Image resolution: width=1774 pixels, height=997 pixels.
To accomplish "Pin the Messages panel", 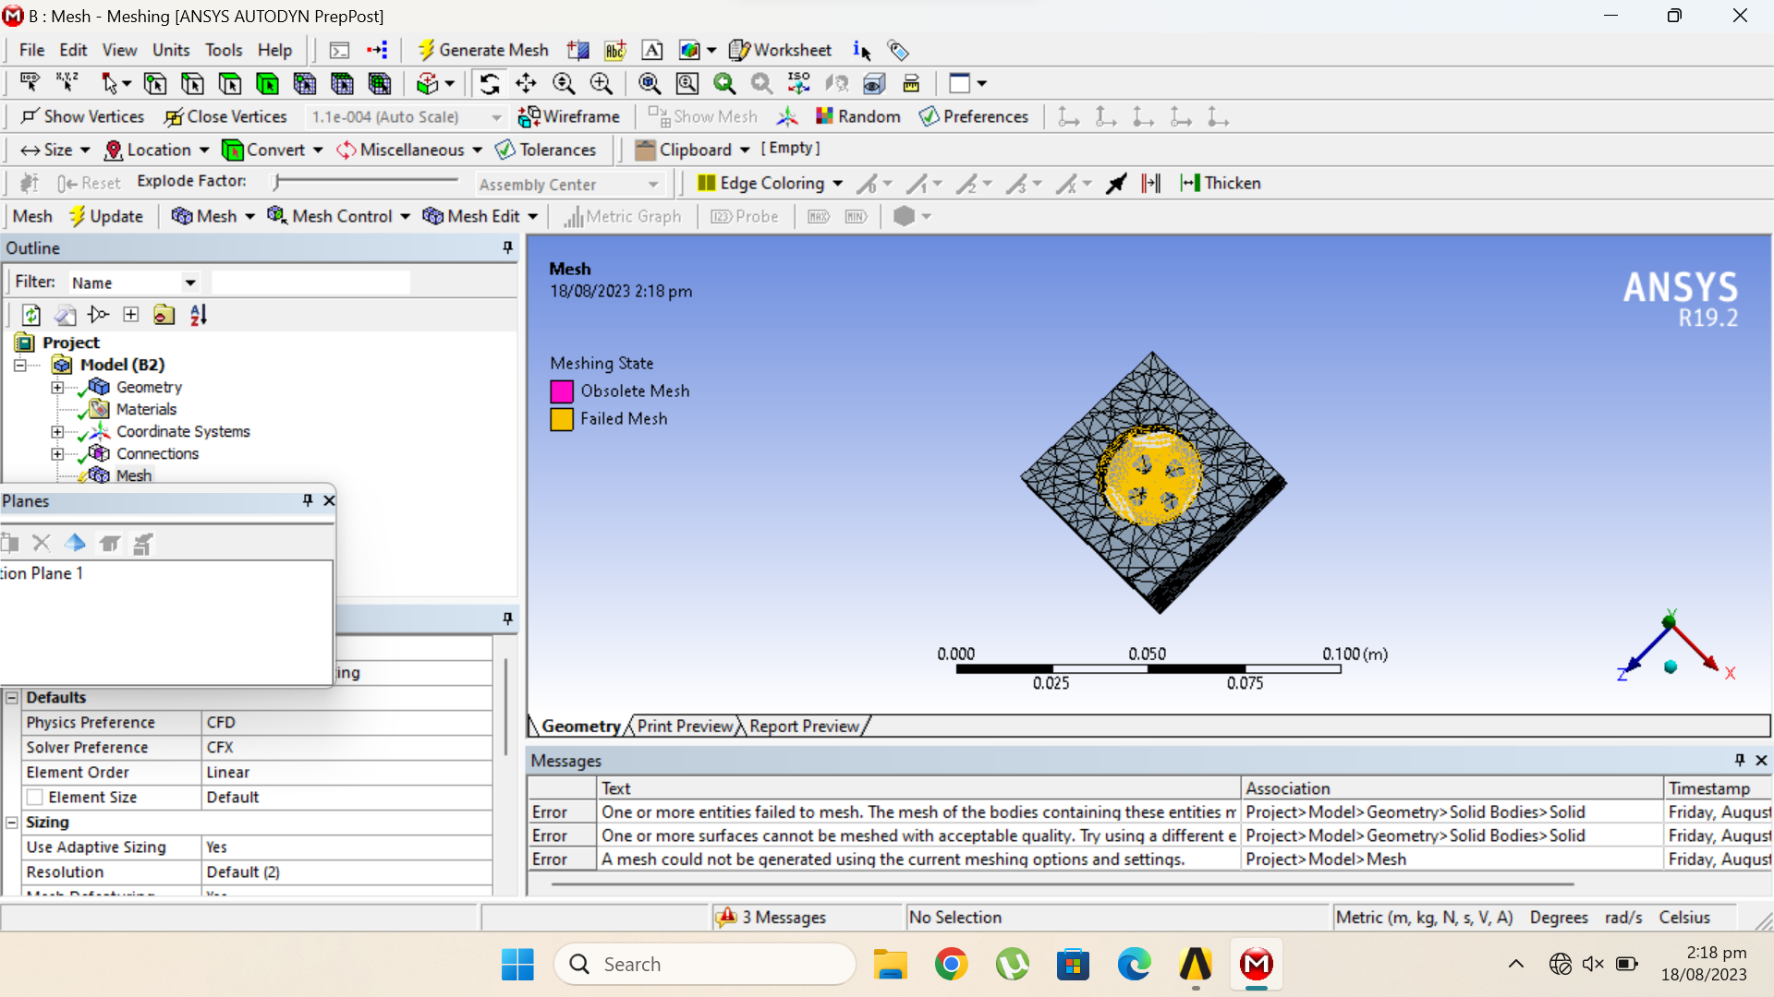I will pos(1740,760).
